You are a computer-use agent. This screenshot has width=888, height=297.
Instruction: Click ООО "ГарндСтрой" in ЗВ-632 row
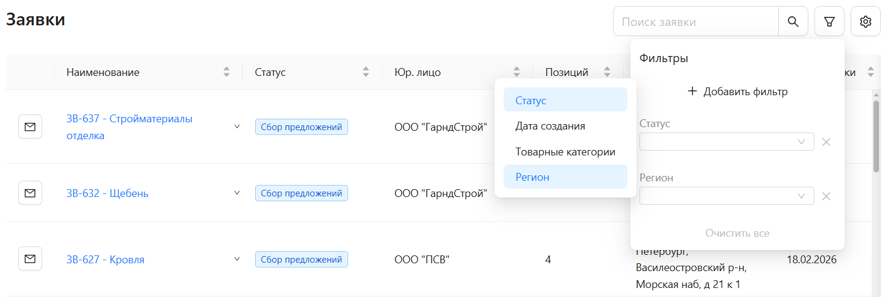[441, 193]
